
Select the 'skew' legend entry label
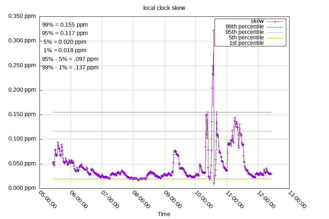coord(257,21)
